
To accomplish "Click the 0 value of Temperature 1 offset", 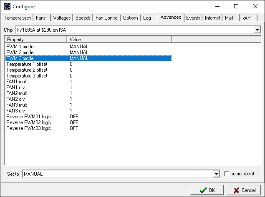I will (71, 64).
